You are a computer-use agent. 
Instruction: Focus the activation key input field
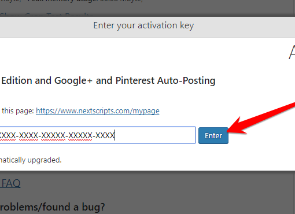coord(98,135)
